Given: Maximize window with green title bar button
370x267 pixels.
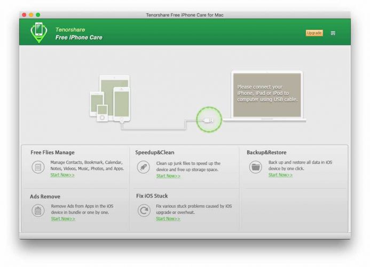Looking at the screenshot, I should pos(38,15).
